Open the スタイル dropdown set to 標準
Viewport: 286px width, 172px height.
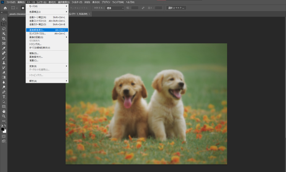tap(115, 8)
